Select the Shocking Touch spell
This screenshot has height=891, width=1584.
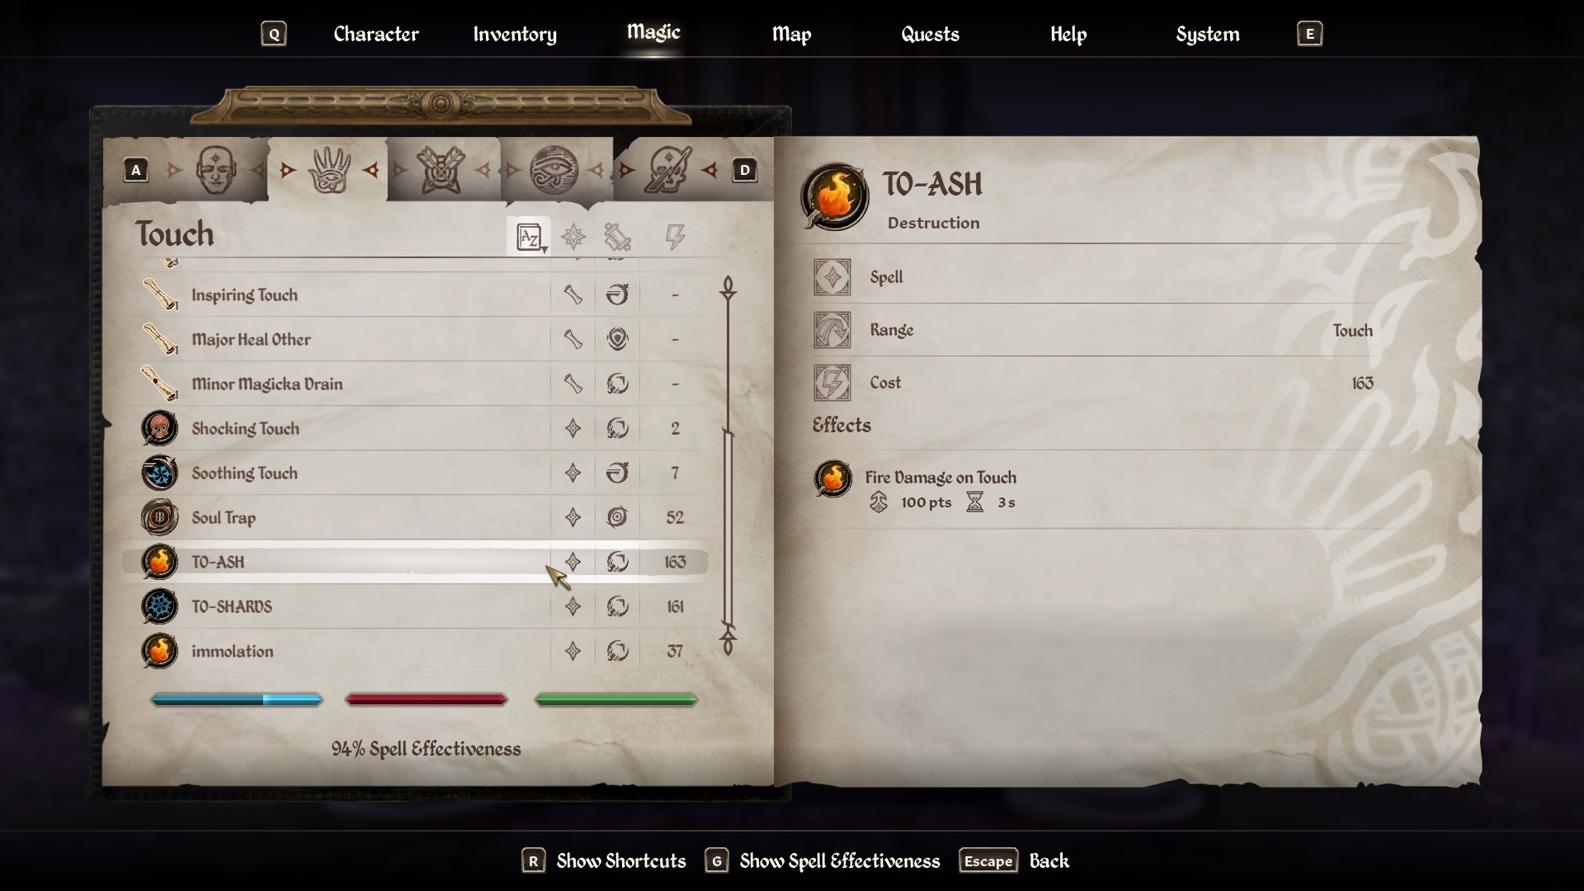415,428
